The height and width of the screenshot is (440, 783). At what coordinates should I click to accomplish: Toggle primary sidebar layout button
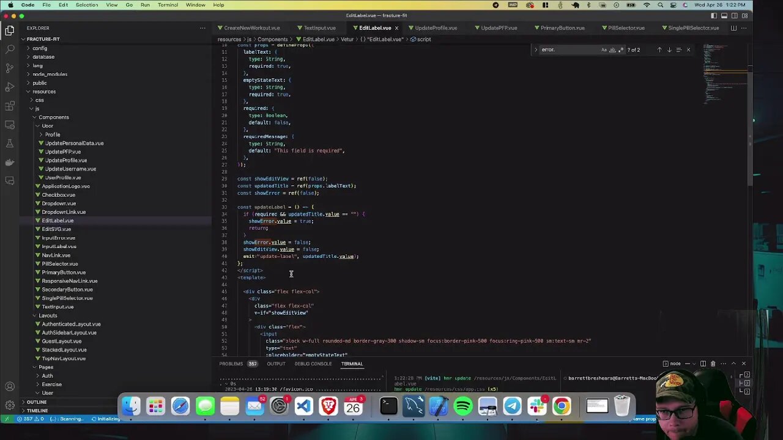pyautogui.click(x=714, y=15)
